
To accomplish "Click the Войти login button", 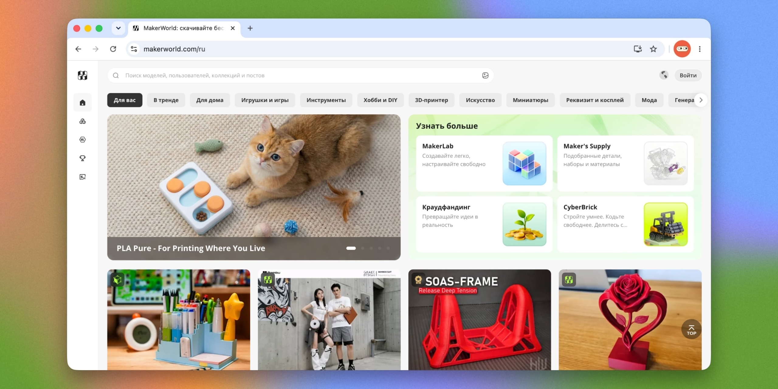I will pos(688,75).
